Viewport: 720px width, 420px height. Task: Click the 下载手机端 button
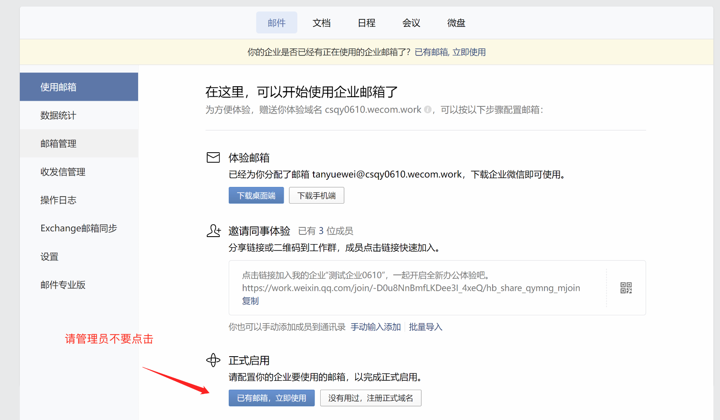tap(316, 196)
